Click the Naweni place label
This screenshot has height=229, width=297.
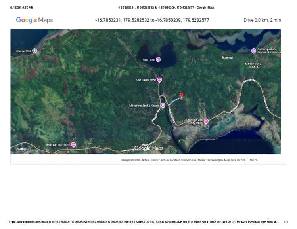227,57
